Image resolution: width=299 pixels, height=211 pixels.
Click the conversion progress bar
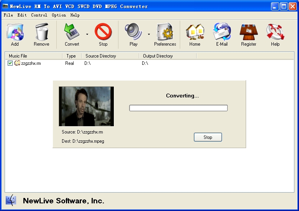click(x=178, y=108)
